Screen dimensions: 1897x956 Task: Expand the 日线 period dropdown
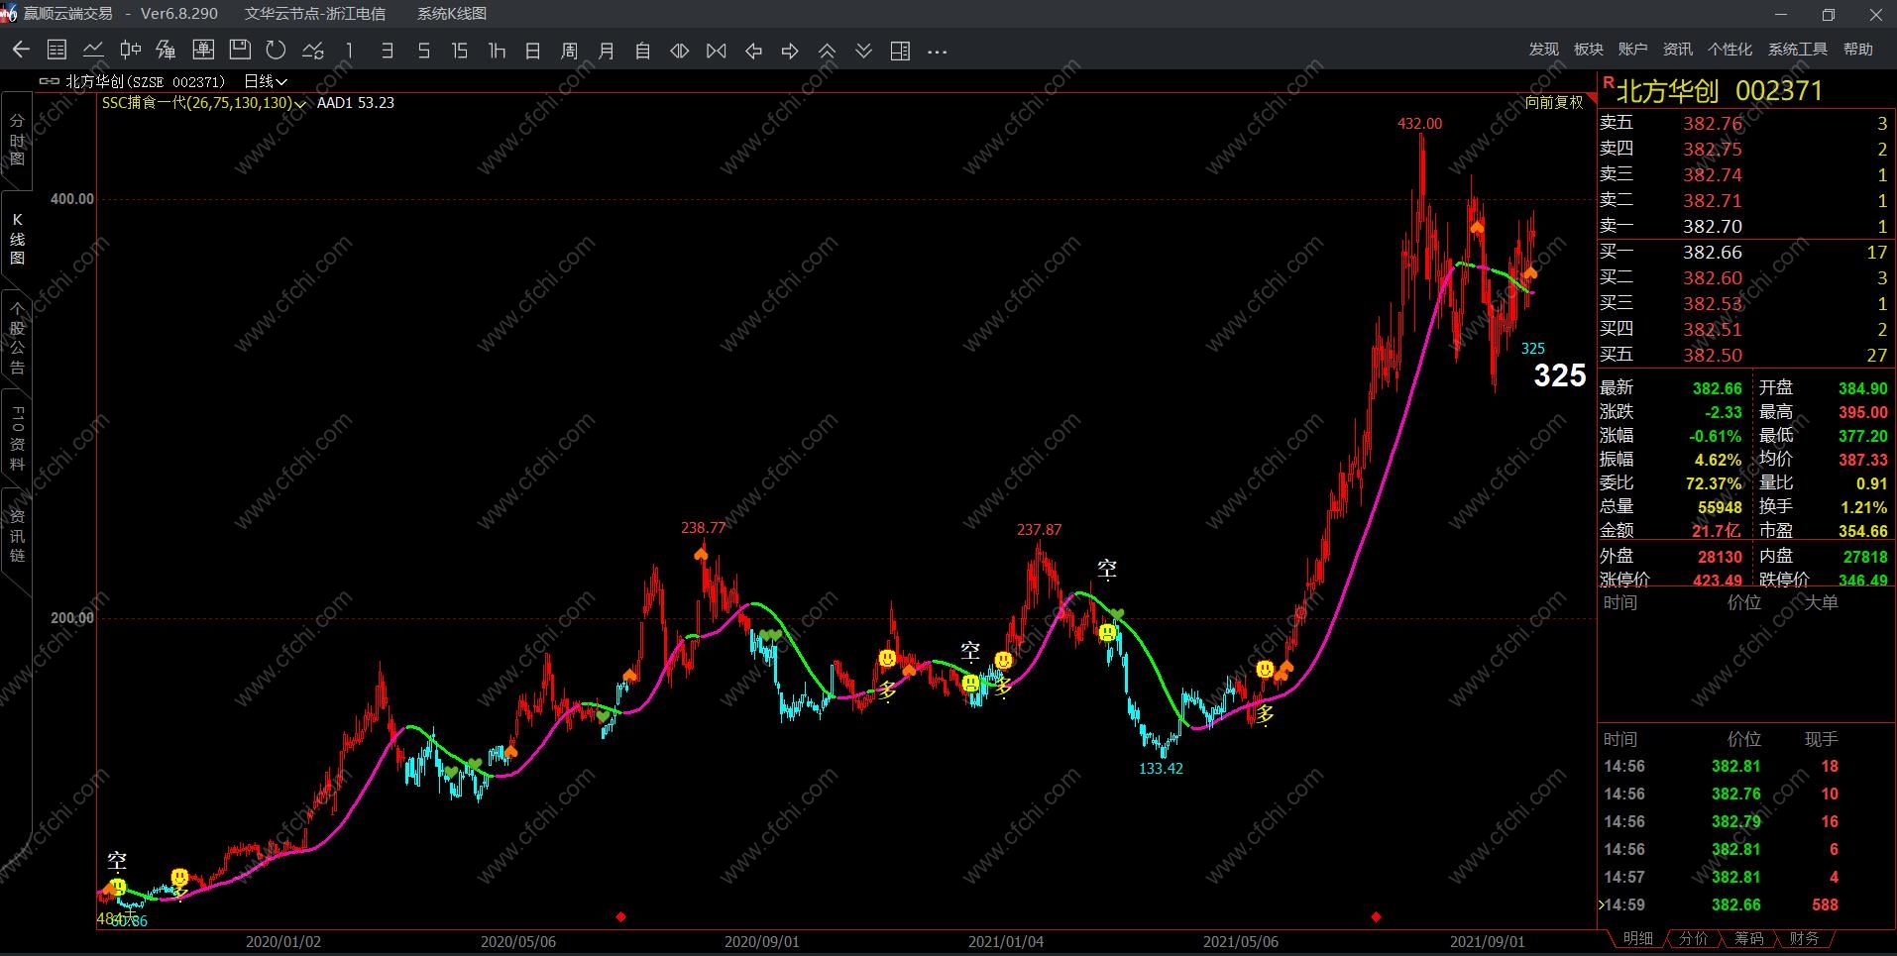(x=266, y=81)
